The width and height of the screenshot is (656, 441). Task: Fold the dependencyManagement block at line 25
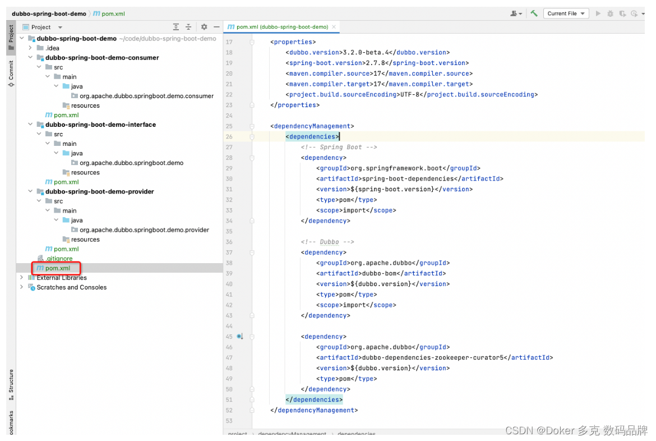click(x=252, y=126)
